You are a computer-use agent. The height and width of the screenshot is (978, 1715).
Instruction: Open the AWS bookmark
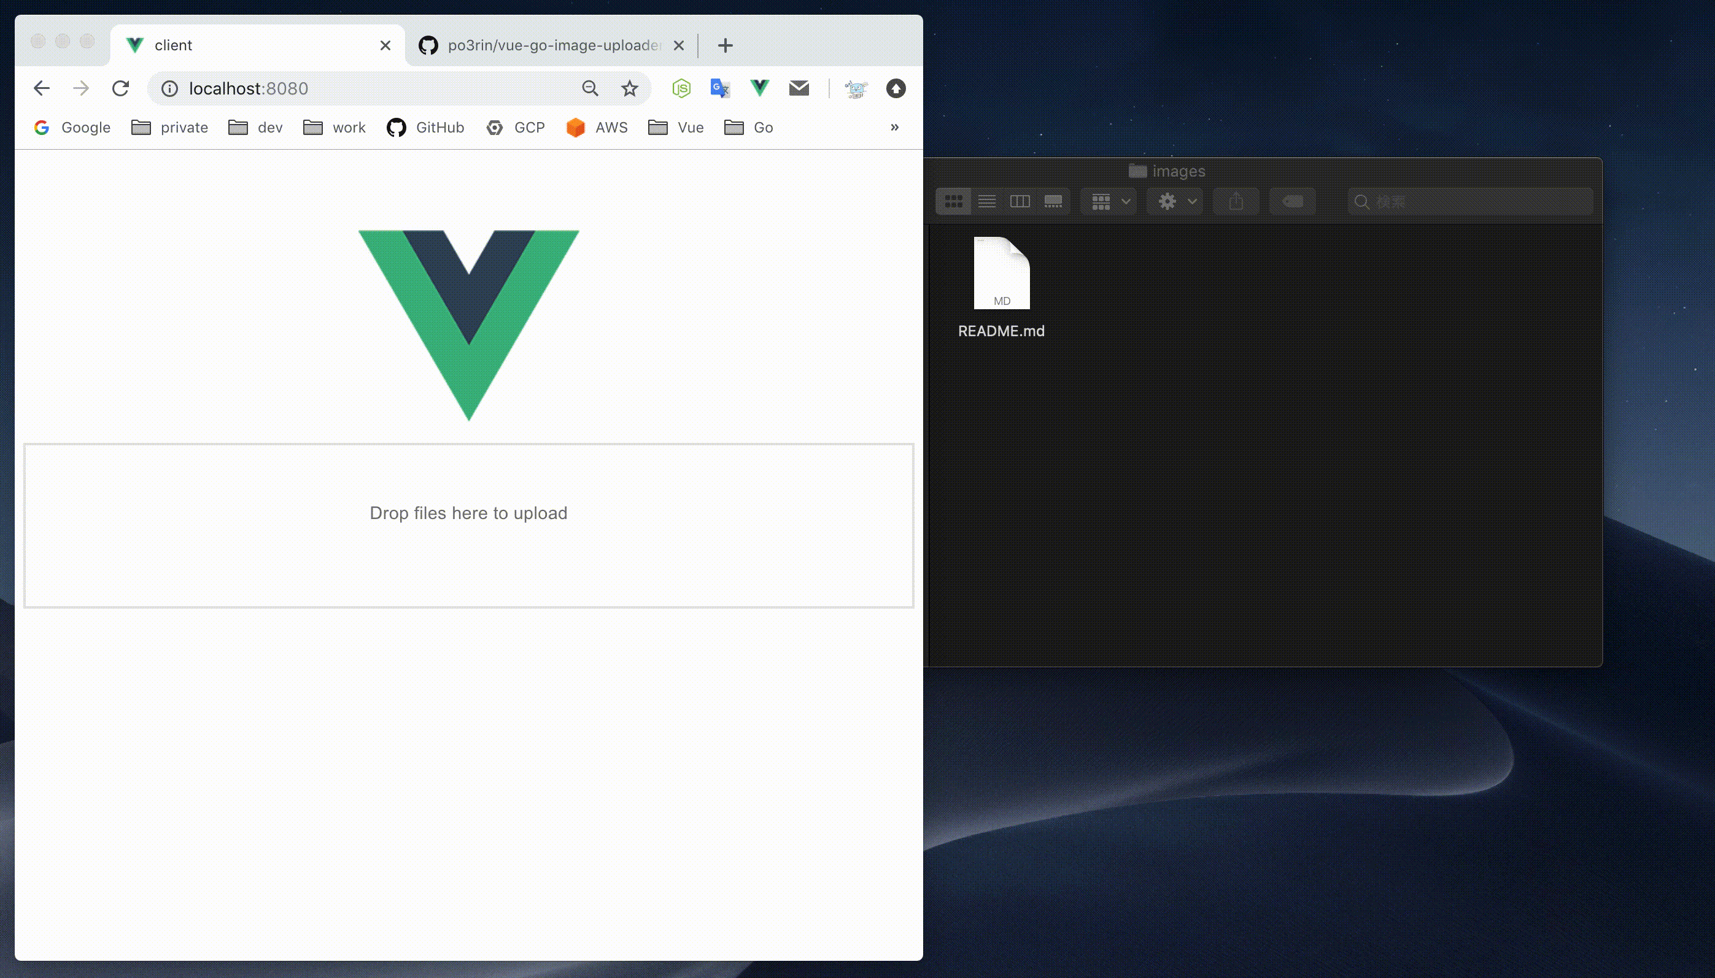(597, 128)
